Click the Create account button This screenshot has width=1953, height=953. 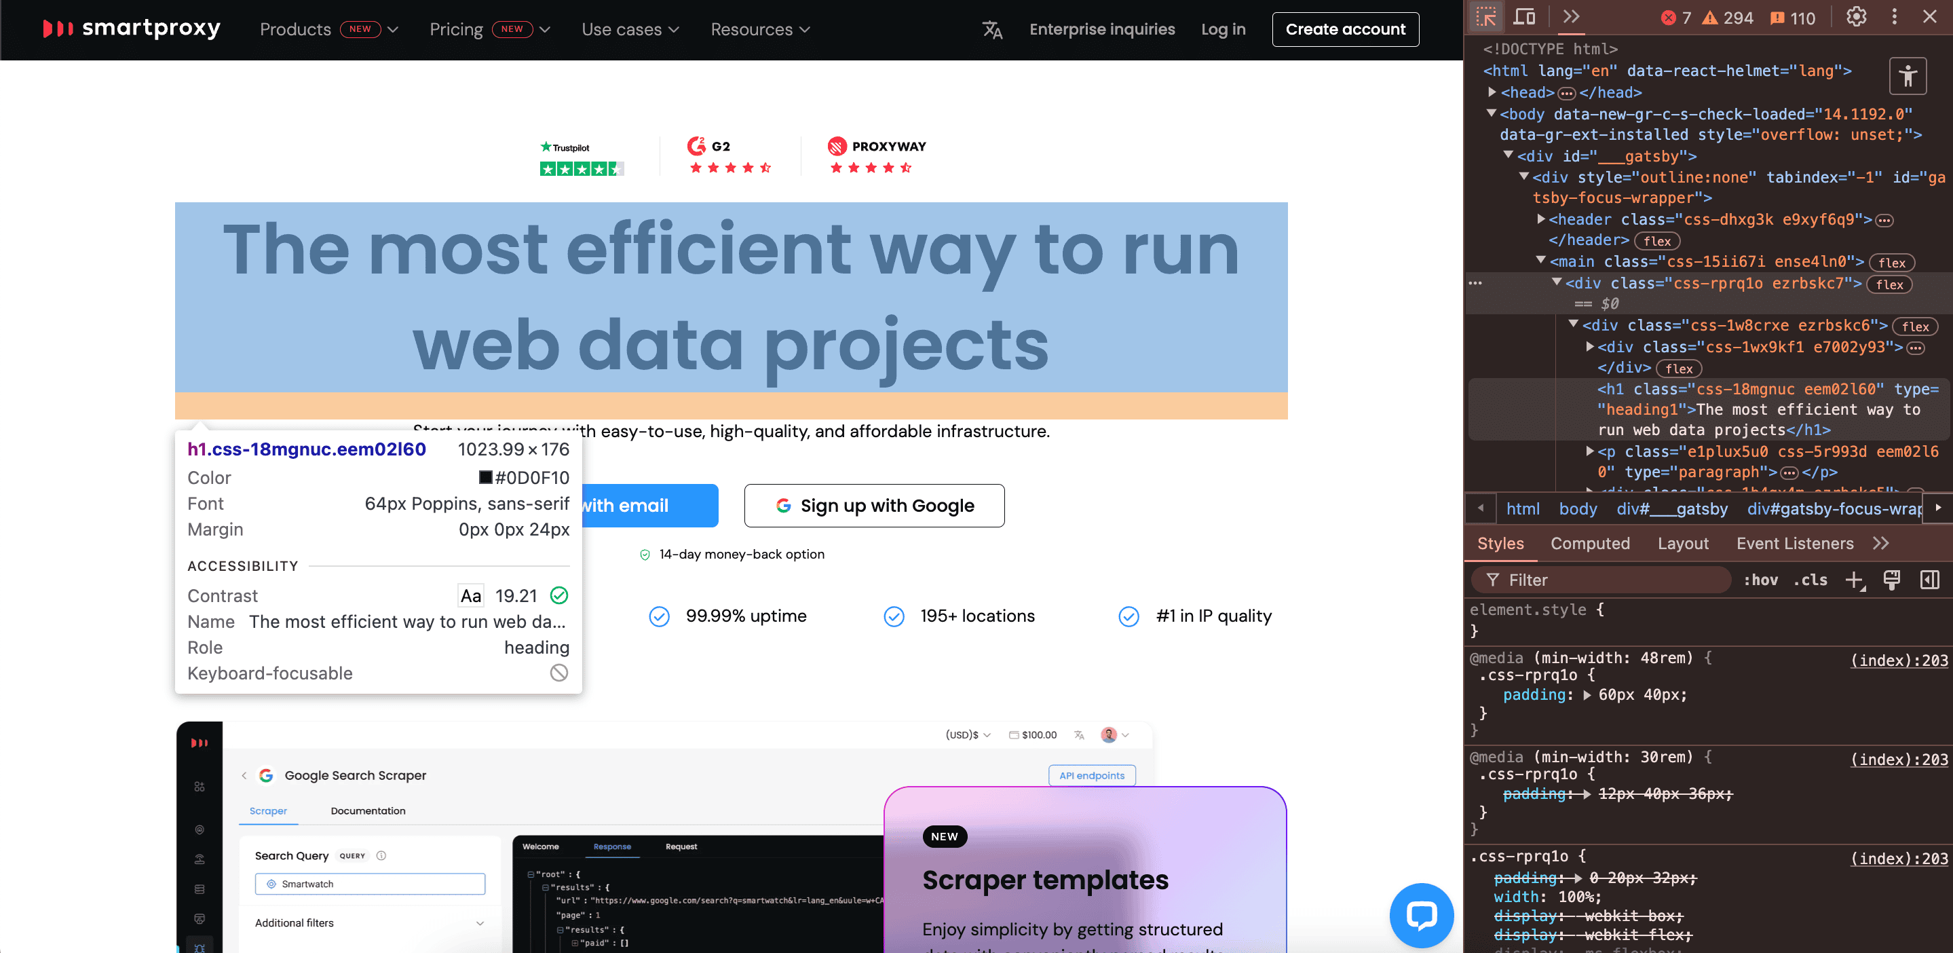[x=1345, y=30]
